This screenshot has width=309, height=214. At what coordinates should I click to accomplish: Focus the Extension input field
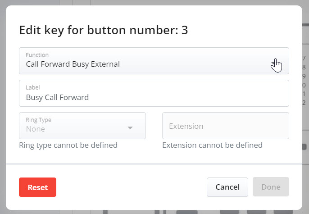tap(226, 126)
